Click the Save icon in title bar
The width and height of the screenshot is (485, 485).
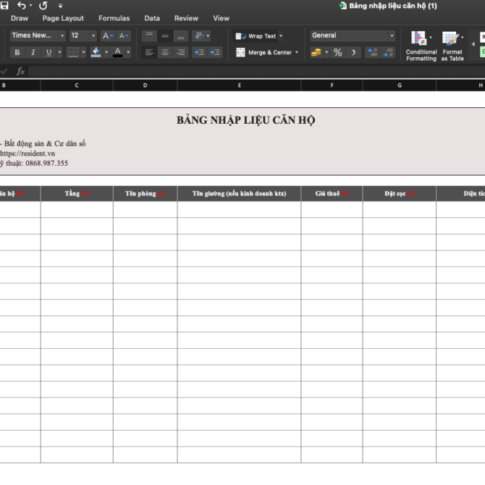(x=4, y=6)
